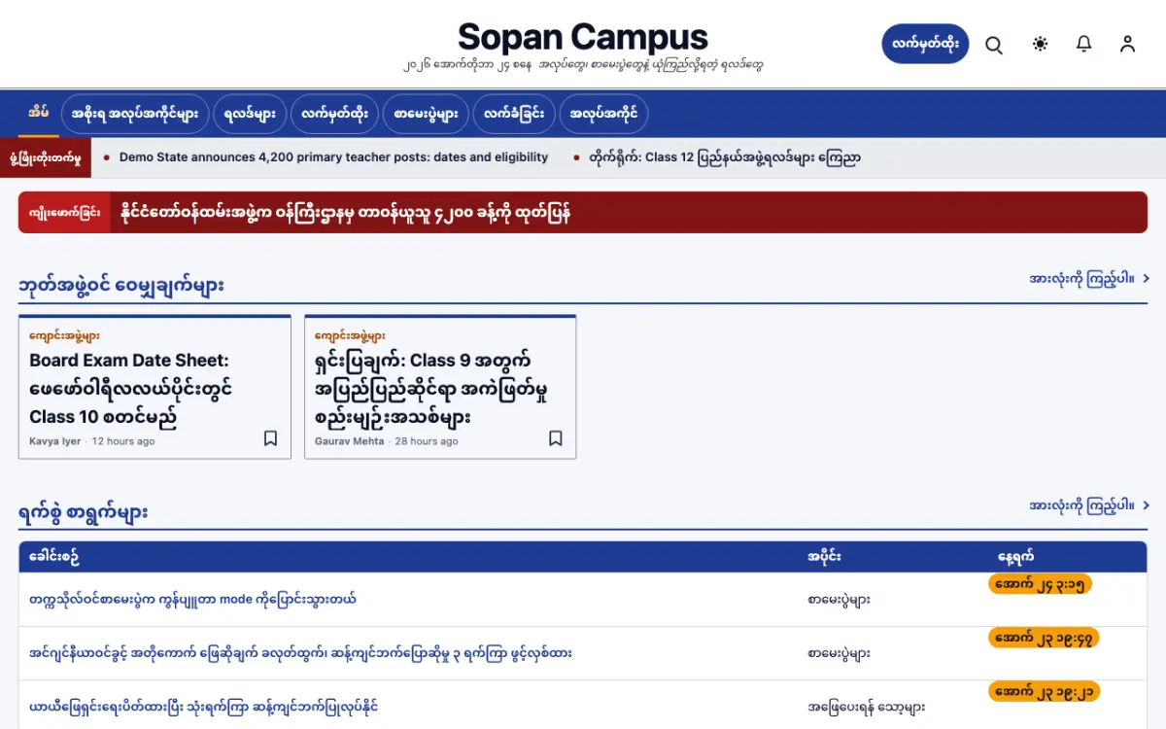Open the ticker item about 4,200 primary teacher posts

coord(333,157)
